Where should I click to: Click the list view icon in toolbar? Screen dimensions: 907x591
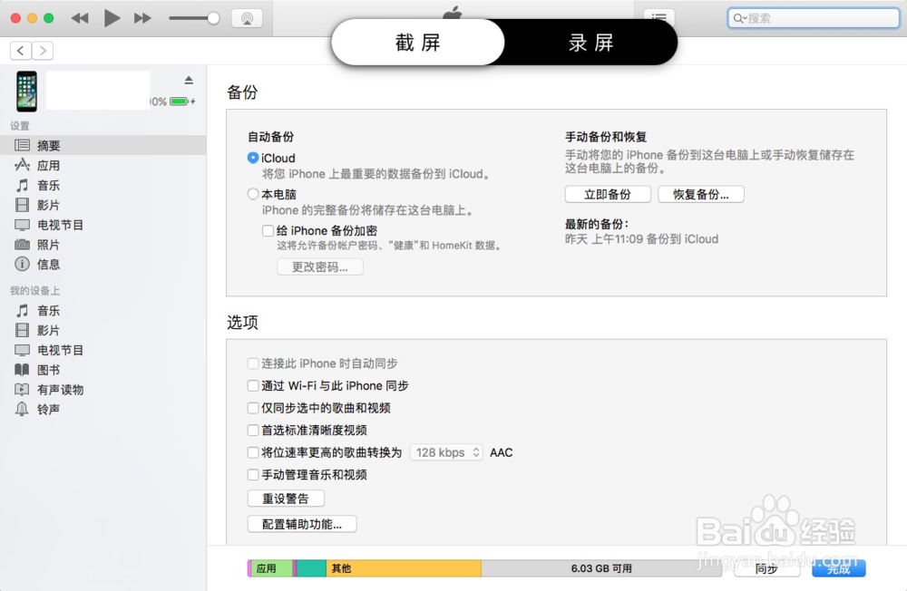pos(658,17)
